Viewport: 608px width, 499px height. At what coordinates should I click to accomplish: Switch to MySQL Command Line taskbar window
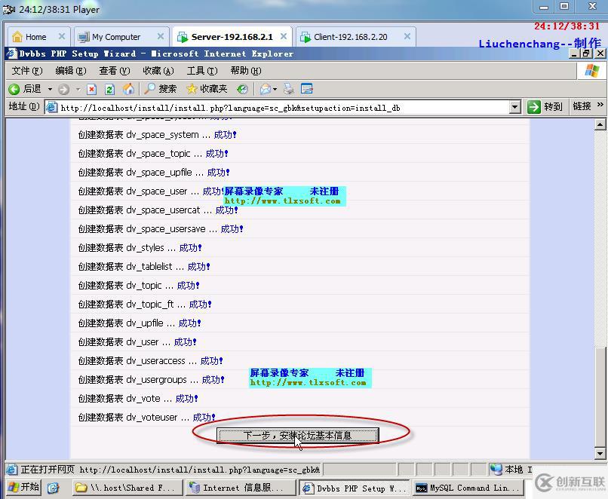tap(468, 488)
